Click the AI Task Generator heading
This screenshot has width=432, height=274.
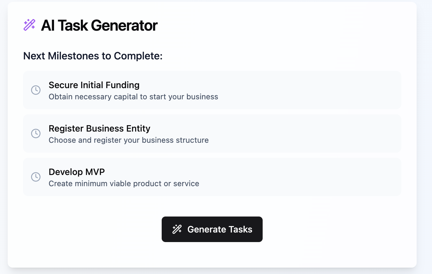click(99, 25)
